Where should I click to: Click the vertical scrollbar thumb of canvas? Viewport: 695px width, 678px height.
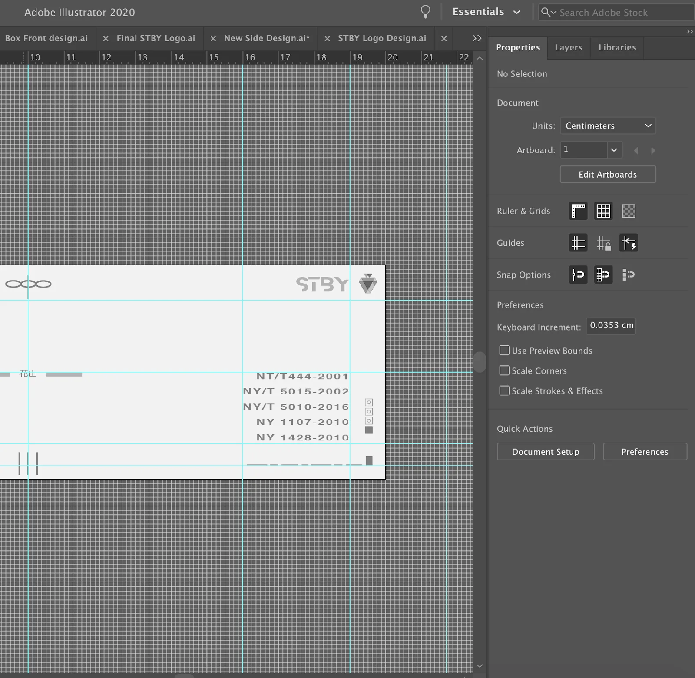480,362
